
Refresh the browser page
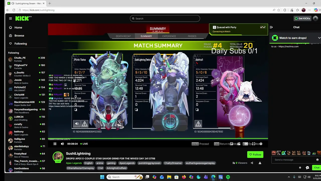(14, 10)
